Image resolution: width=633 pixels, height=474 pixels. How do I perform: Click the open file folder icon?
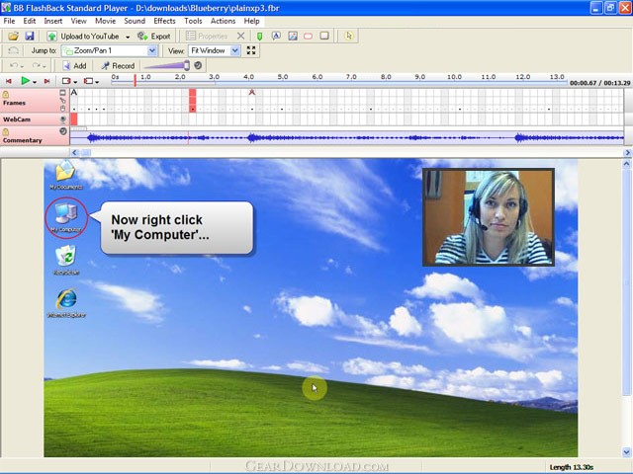tap(13, 37)
